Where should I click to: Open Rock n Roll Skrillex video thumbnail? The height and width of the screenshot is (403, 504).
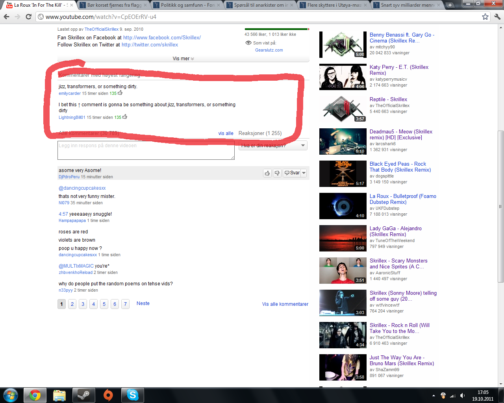(343, 335)
